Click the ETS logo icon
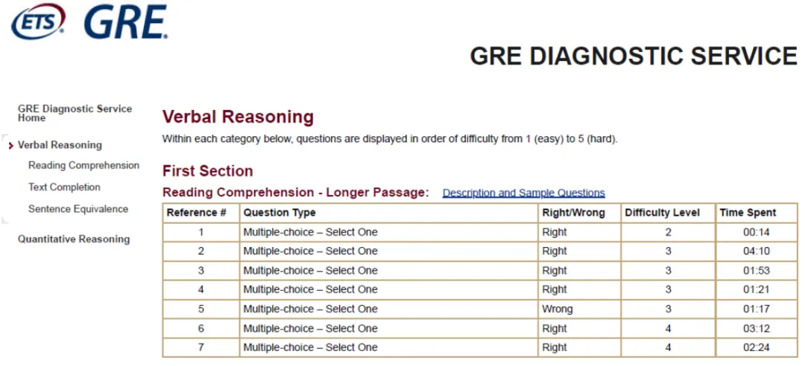The image size is (805, 366). click(38, 21)
